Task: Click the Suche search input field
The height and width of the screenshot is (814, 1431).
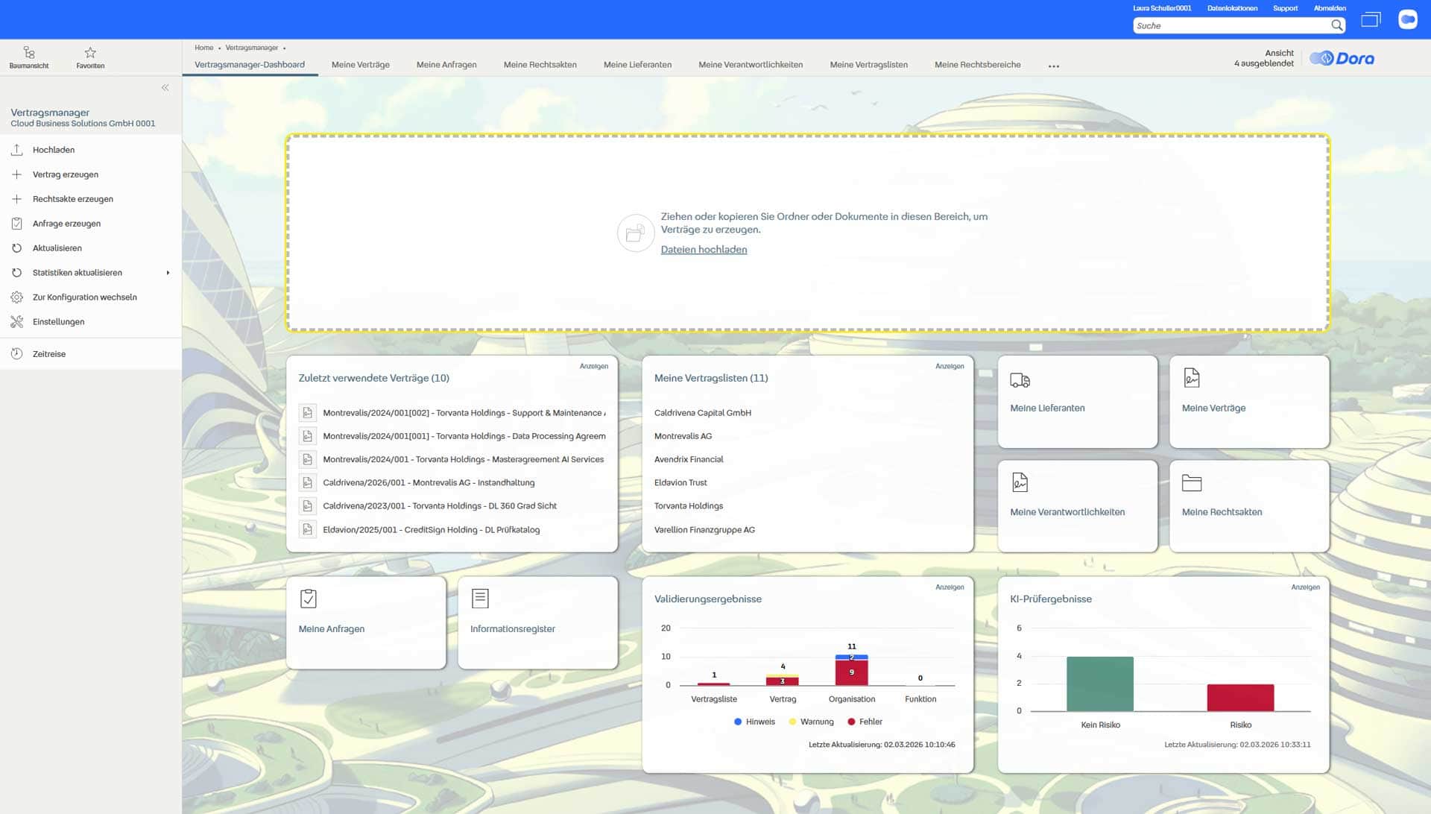Action: [x=1230, y=25]
